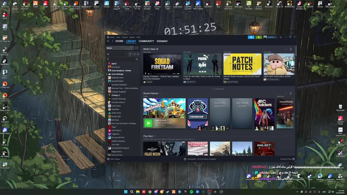Image resolution: width=347 pixels, height=195 pixels.
Task: Open Marvel Rivals Patch Notes thumbnail
Action: click(242, 64)
